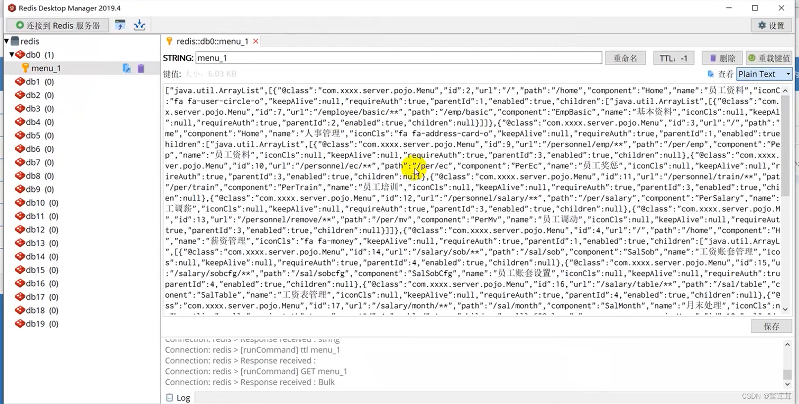Select db7 database
The height and width of the screenshot is (404, 799).
40,162
